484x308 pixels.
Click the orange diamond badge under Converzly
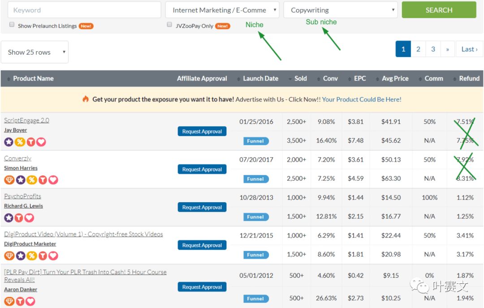pyautogui.click(x=9, y=180)
